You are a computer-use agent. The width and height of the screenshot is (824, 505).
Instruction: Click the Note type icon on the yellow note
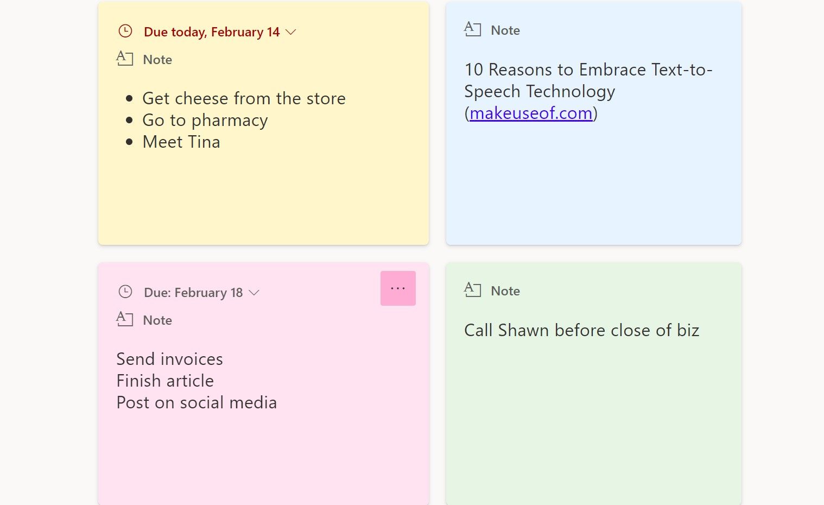(125, 59)
